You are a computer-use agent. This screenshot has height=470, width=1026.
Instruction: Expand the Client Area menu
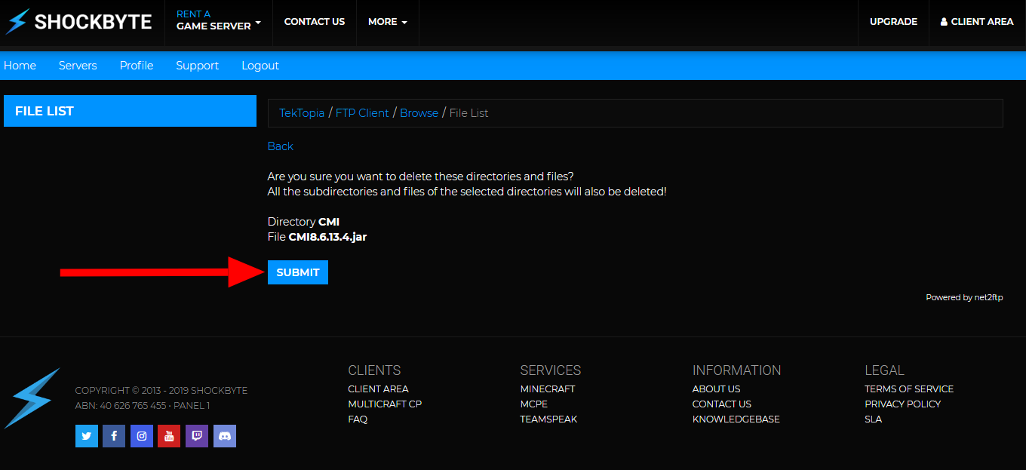coord(976,21)
